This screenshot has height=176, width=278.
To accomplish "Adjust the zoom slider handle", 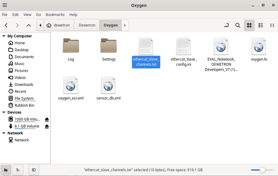I will [x=262, y=170].
